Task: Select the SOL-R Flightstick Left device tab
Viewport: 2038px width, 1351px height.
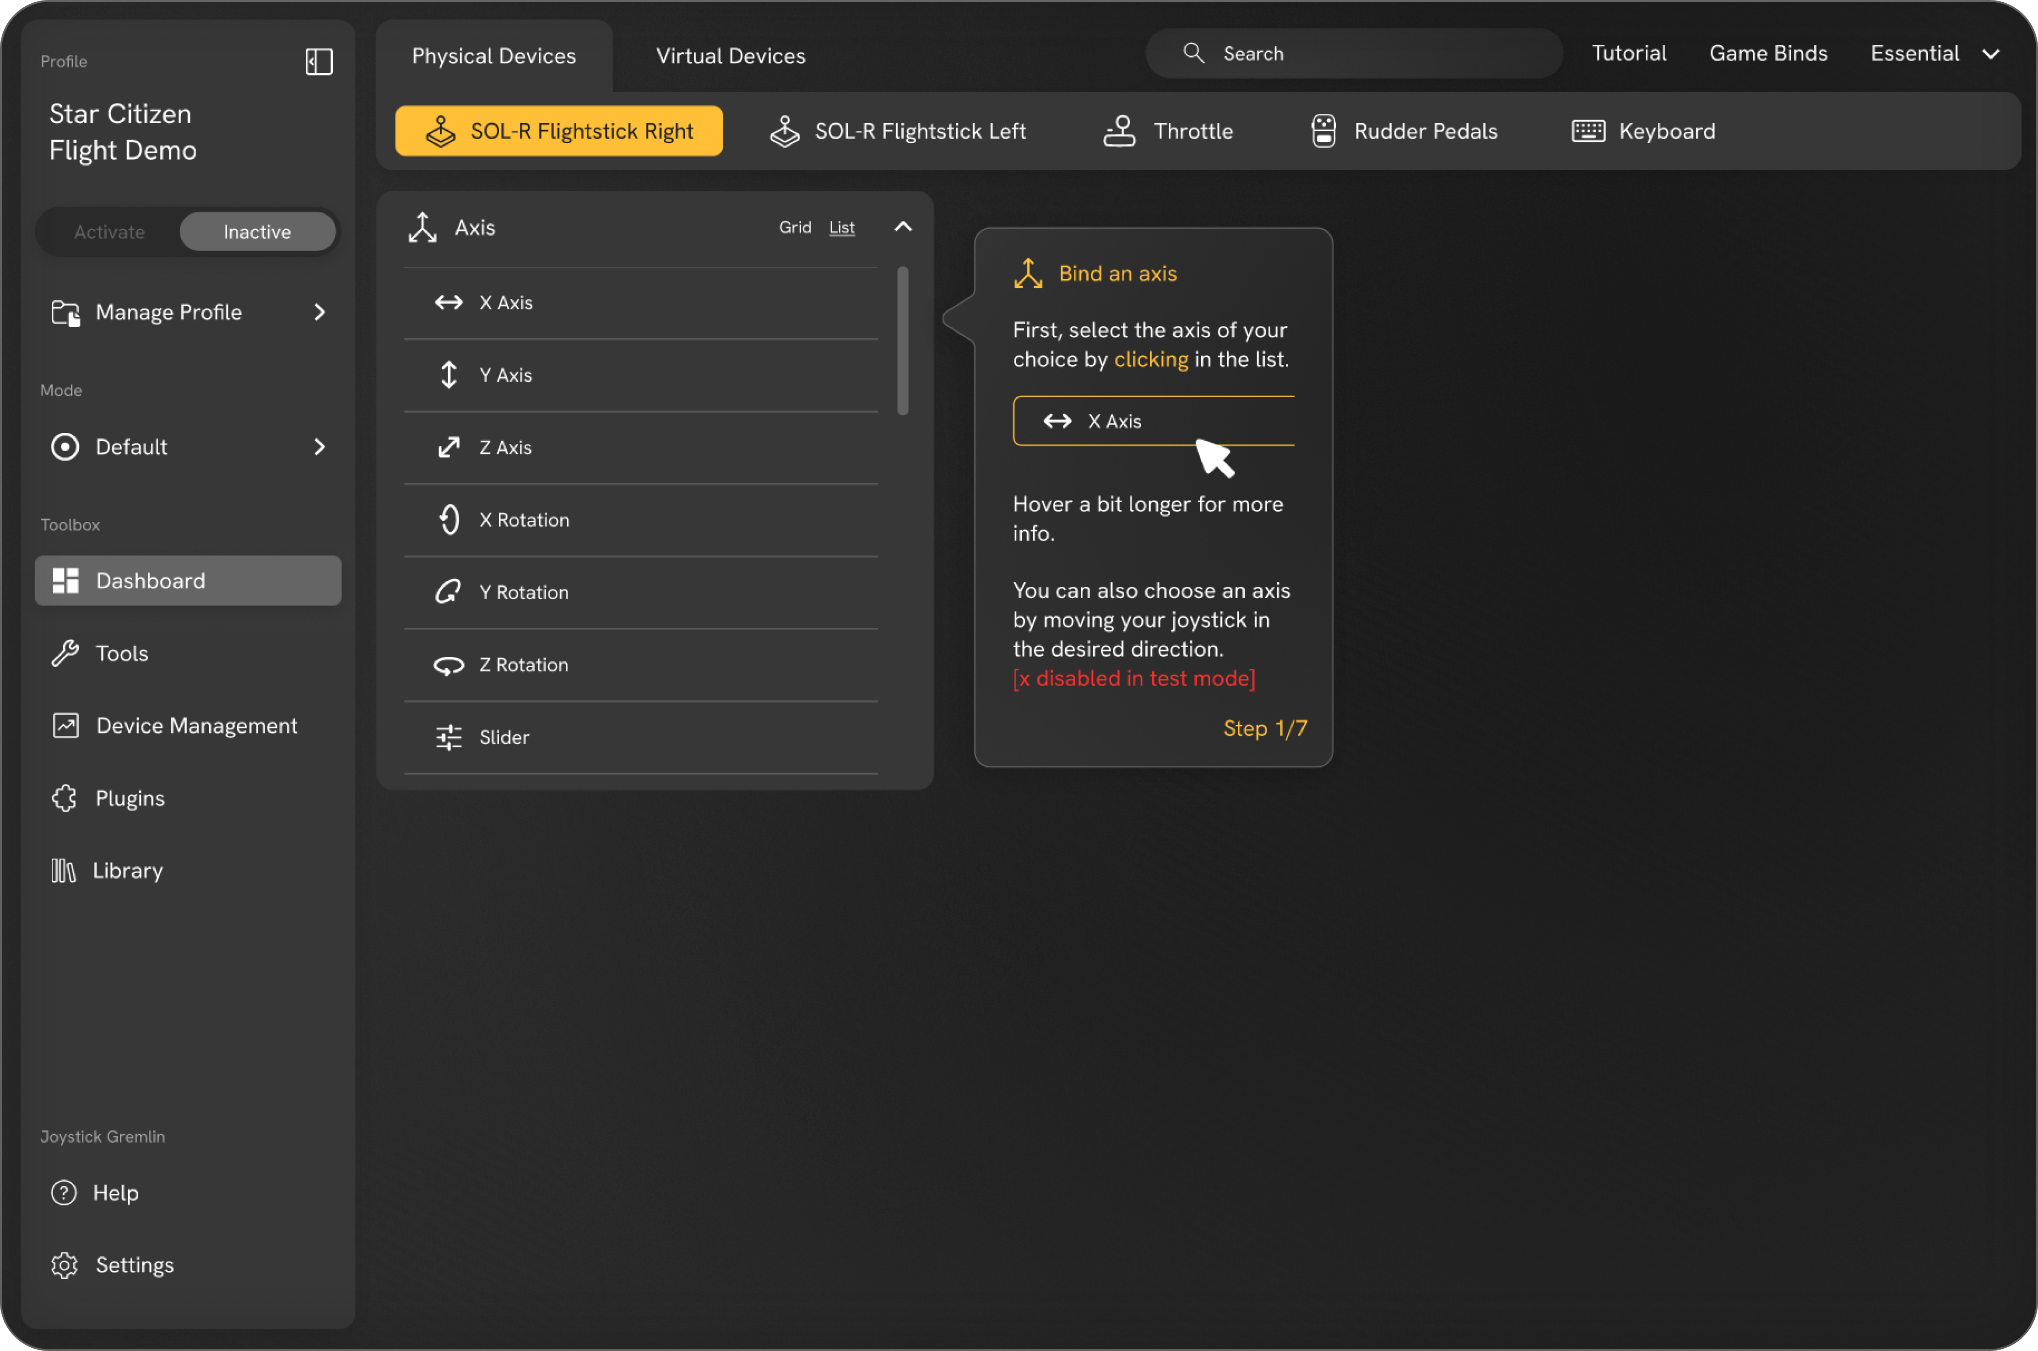Action: pos(898,131)
